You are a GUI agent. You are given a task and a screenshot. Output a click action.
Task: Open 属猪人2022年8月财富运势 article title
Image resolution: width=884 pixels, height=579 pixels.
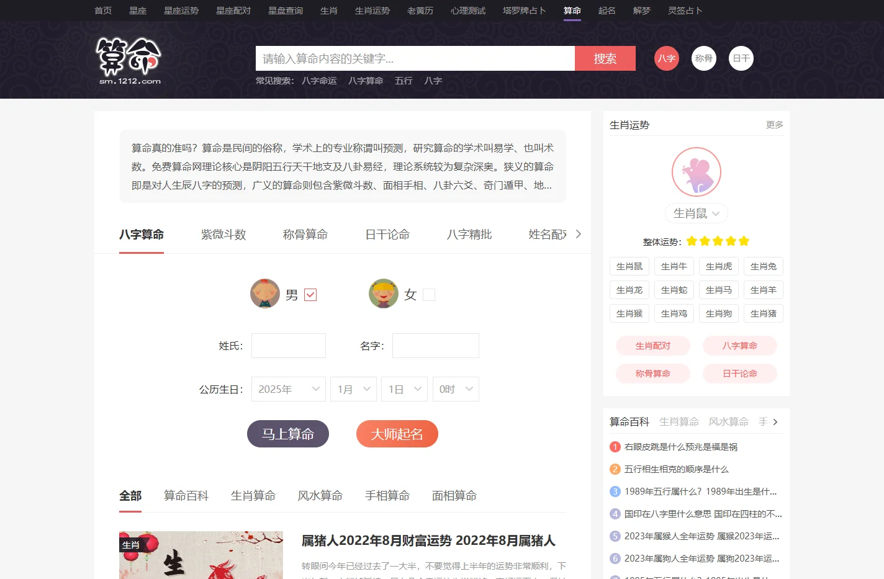(428, 541)
